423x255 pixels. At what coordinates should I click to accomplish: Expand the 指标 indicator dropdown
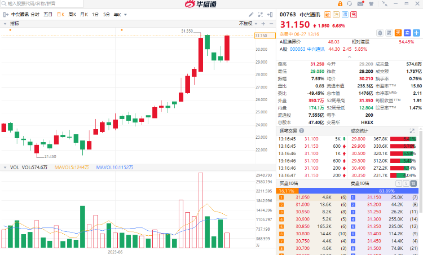[6, 24]
